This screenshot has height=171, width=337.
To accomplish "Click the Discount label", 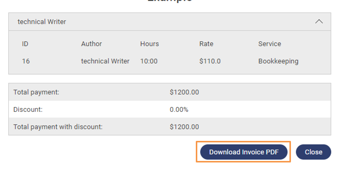I will tap(28, 110).
